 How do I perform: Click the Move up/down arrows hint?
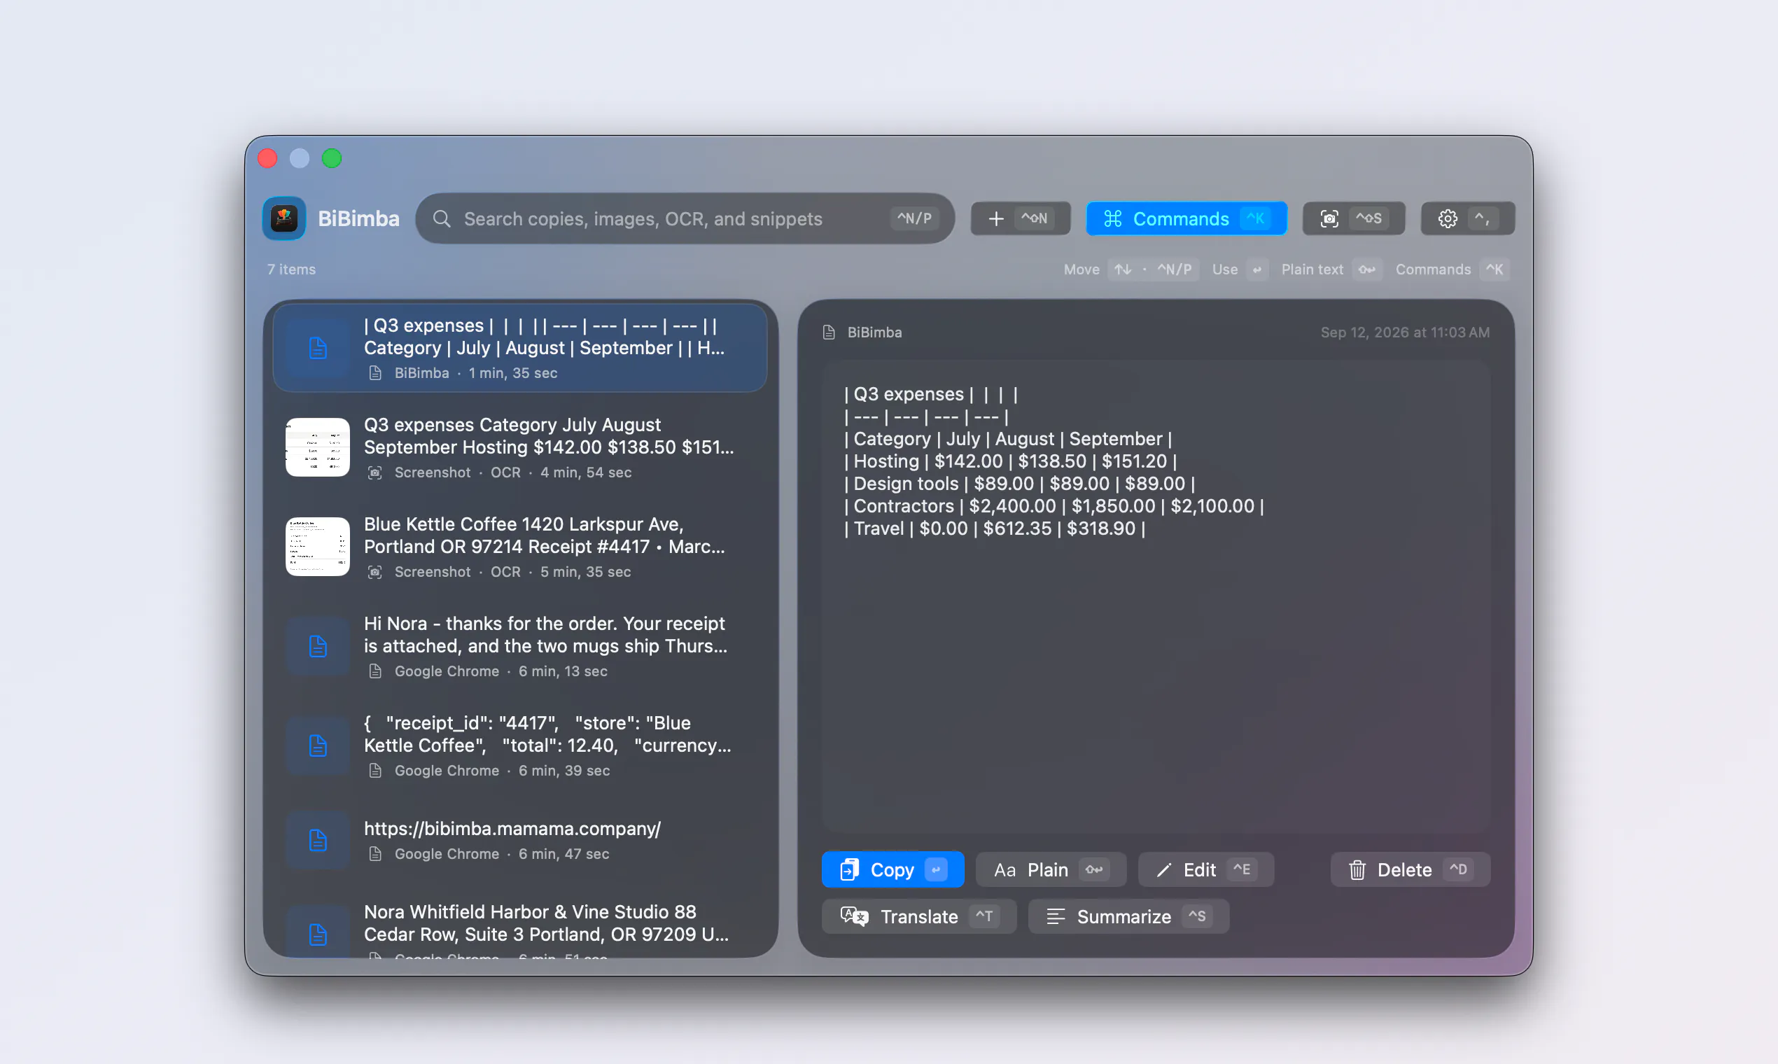pos(1123,269)
